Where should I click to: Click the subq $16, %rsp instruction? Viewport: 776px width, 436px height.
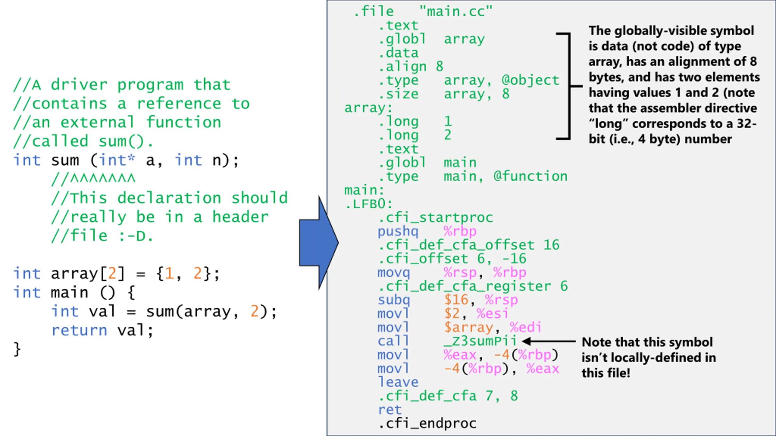pyautogui.click(x=447, y=300)
